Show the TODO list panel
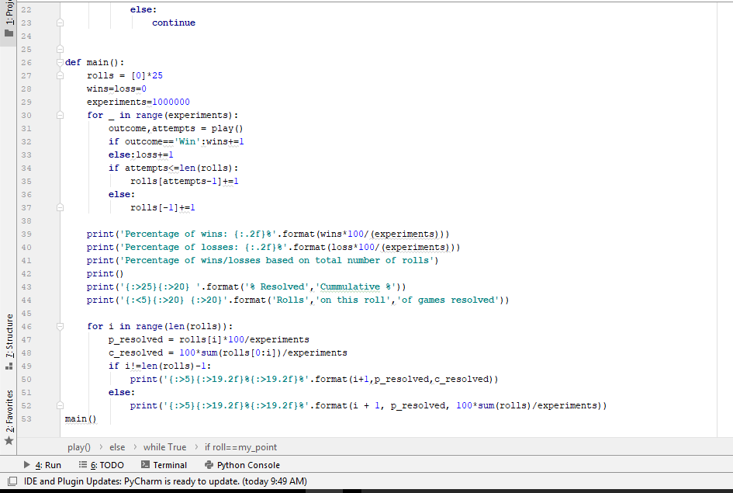This screenshot has width=733, height=493. pos(101,465)
